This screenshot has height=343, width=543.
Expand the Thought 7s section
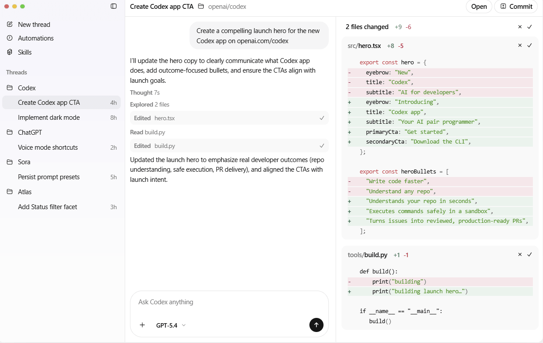click(x=145, y=92)
